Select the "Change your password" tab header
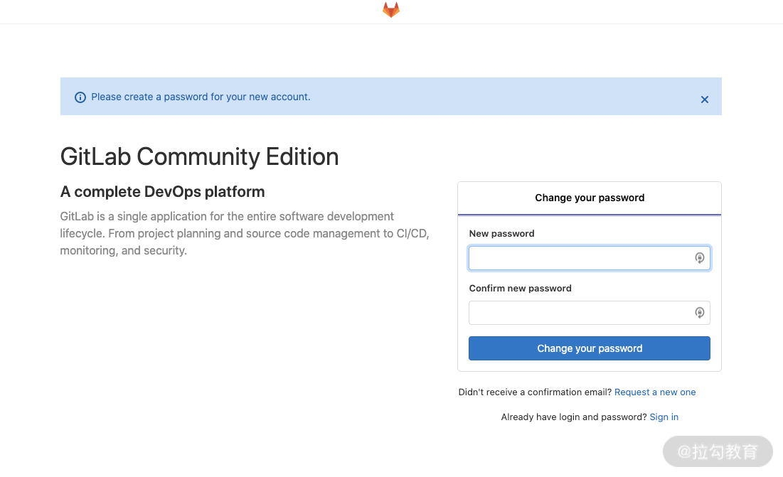 tap(590, 198)
